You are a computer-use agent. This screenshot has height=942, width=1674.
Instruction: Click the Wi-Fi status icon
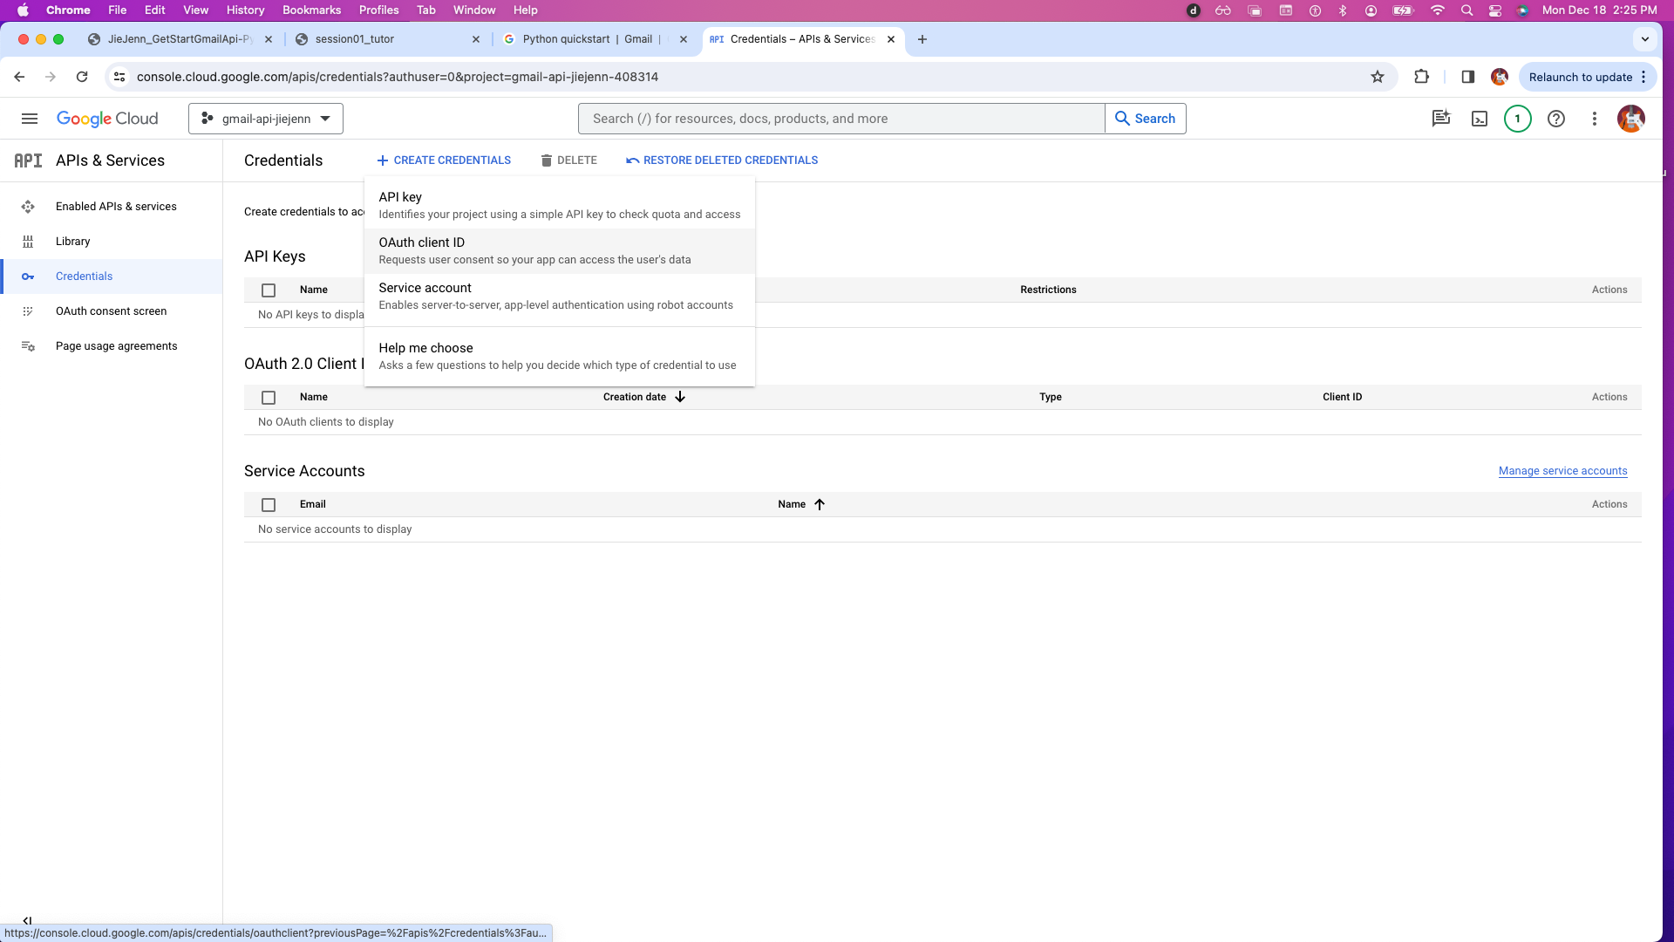tap(1438, 10)
